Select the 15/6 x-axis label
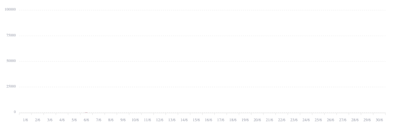The height and width of the screenshot is (126, 394). (196, 120)
